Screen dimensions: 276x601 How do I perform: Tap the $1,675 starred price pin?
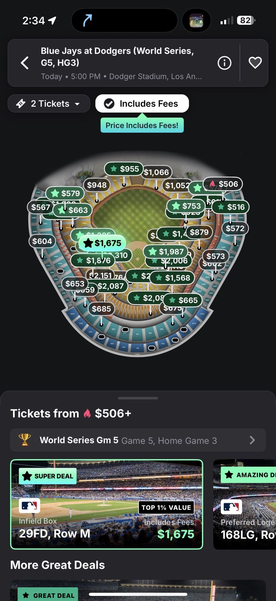click(103, 243)
